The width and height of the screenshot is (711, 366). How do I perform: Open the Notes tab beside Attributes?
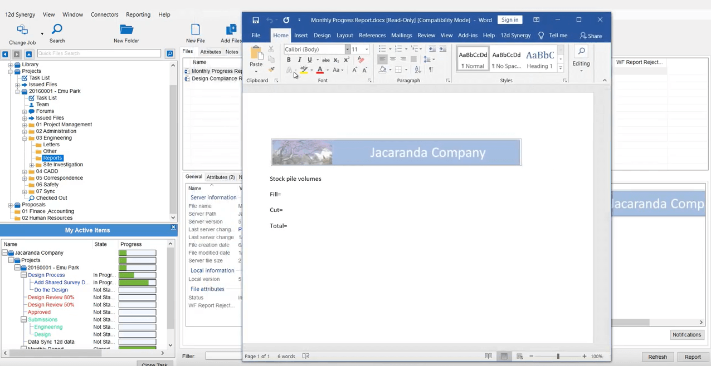[x=232, y=52]
